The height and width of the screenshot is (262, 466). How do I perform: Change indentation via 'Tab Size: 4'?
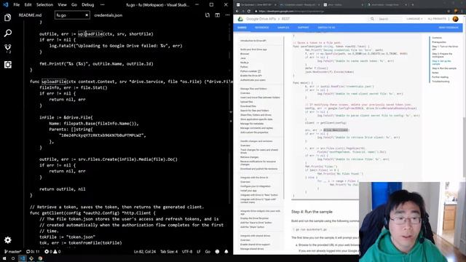click(169, 252)
